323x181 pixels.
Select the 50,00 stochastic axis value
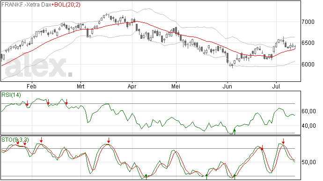[308, 162]
